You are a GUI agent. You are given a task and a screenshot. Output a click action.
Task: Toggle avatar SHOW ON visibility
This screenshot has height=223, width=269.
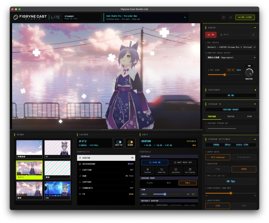(155, 162)
